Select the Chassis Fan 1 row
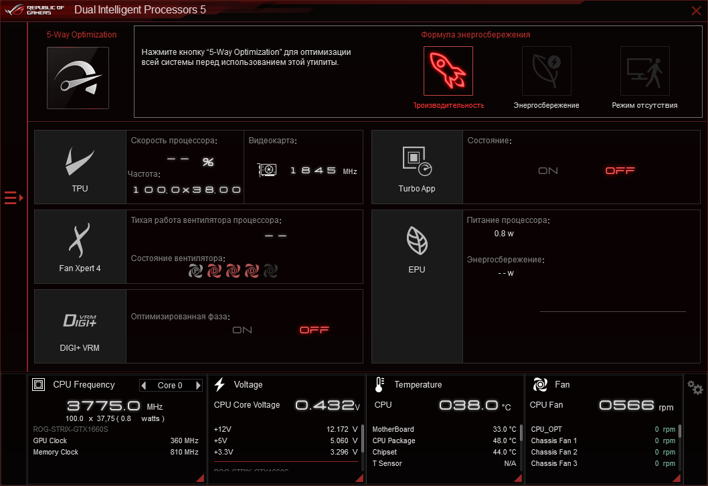Viewport: 708px width, 486px height. (603, 440)
